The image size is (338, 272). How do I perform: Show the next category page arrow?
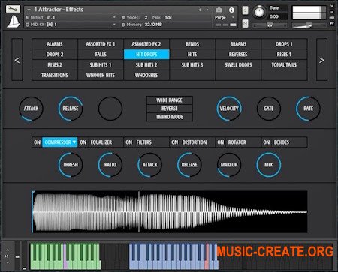coord(321,60)
